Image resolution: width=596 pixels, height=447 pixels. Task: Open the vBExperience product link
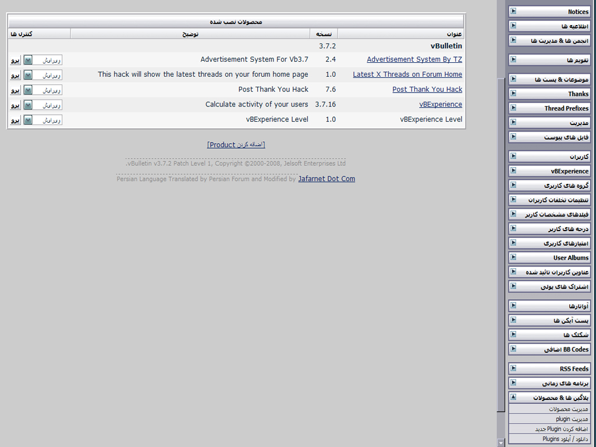441,104
